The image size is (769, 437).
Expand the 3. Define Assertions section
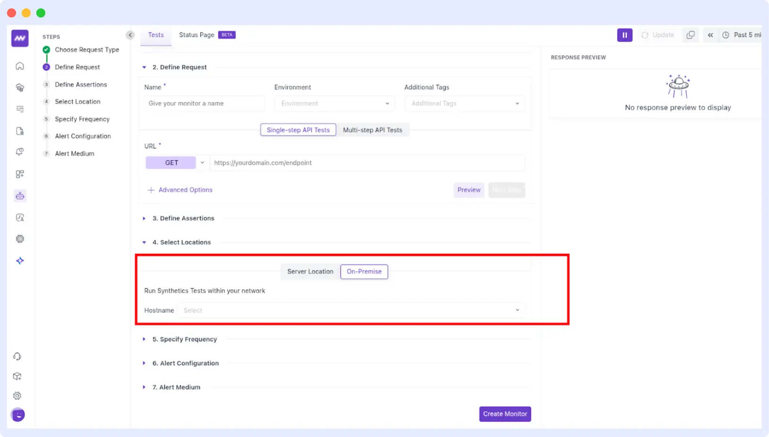[183, 218]
